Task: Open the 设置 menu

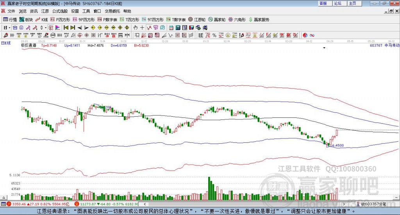Action: click(75, 11)
